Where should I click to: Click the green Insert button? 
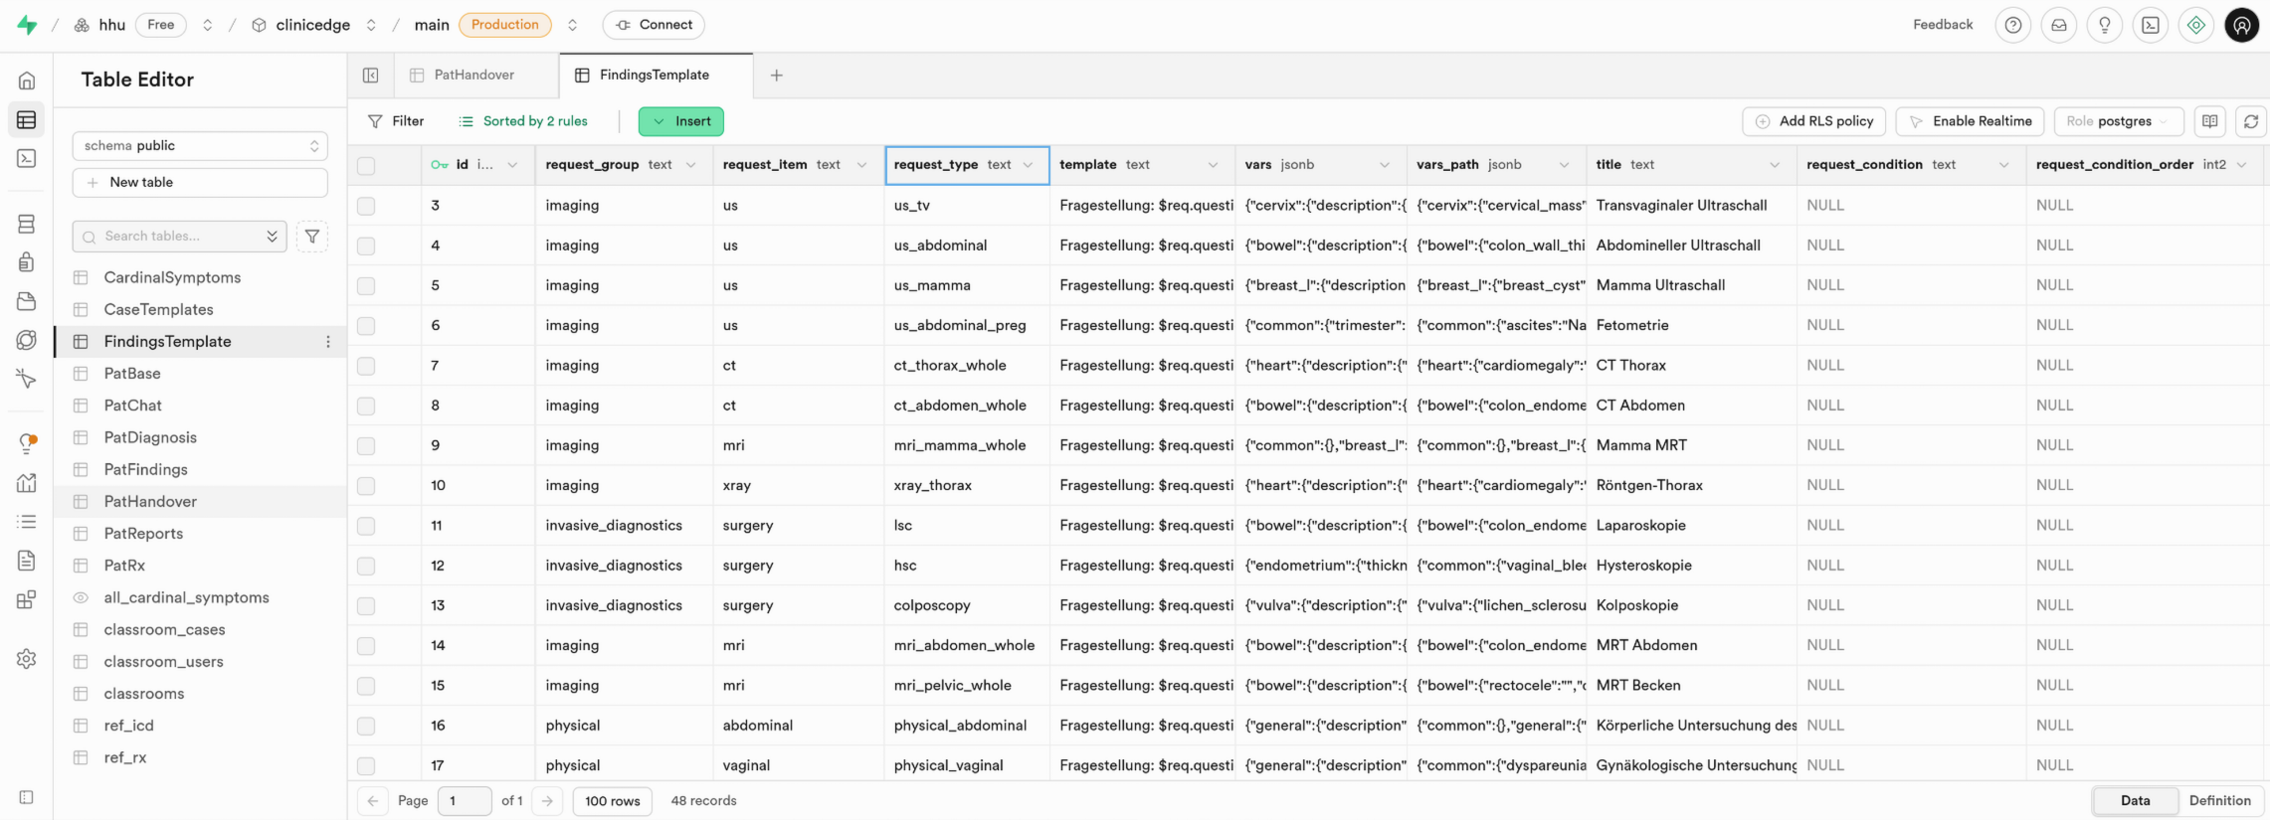[x=681, y=121]
